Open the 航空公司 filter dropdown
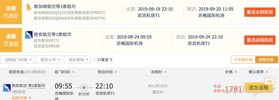This screenshot has width=279, height=100. point(49,60)
